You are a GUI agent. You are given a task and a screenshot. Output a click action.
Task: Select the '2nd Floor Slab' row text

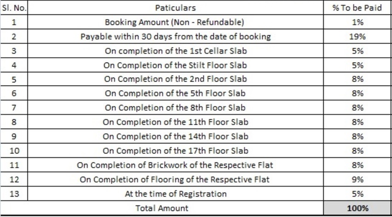click(x=175, y=79)
